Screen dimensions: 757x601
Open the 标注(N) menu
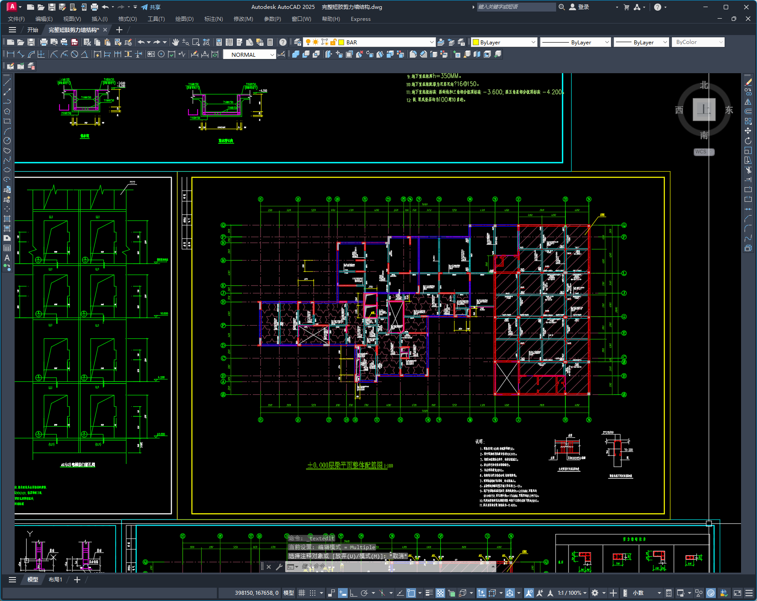(x=213, y=19)
